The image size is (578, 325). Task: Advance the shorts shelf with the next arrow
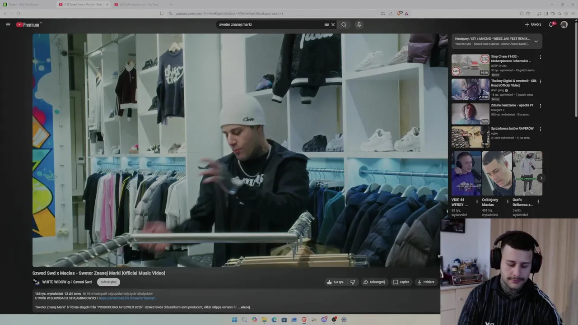pos(541,178)
